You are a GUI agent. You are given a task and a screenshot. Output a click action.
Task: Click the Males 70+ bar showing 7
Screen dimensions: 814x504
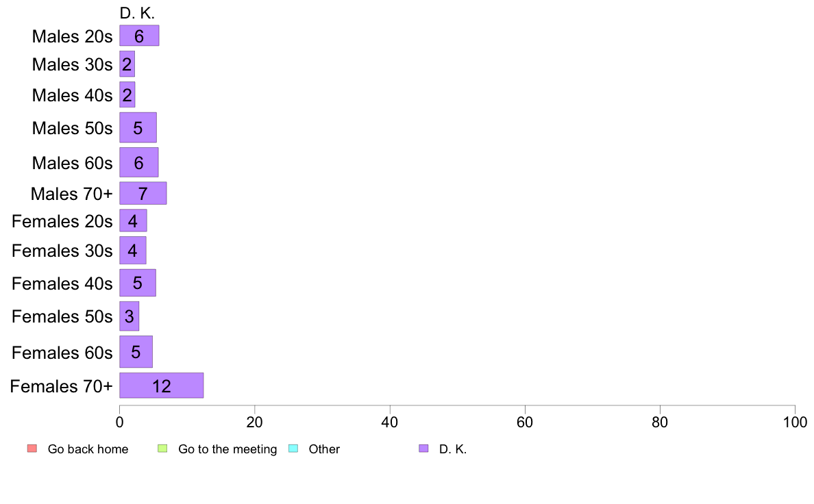click(143, 193)
